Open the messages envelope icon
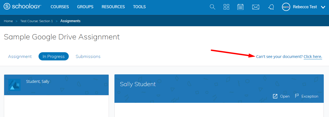The width and height of the screenshot is (329, 117). tap(256, 7)
